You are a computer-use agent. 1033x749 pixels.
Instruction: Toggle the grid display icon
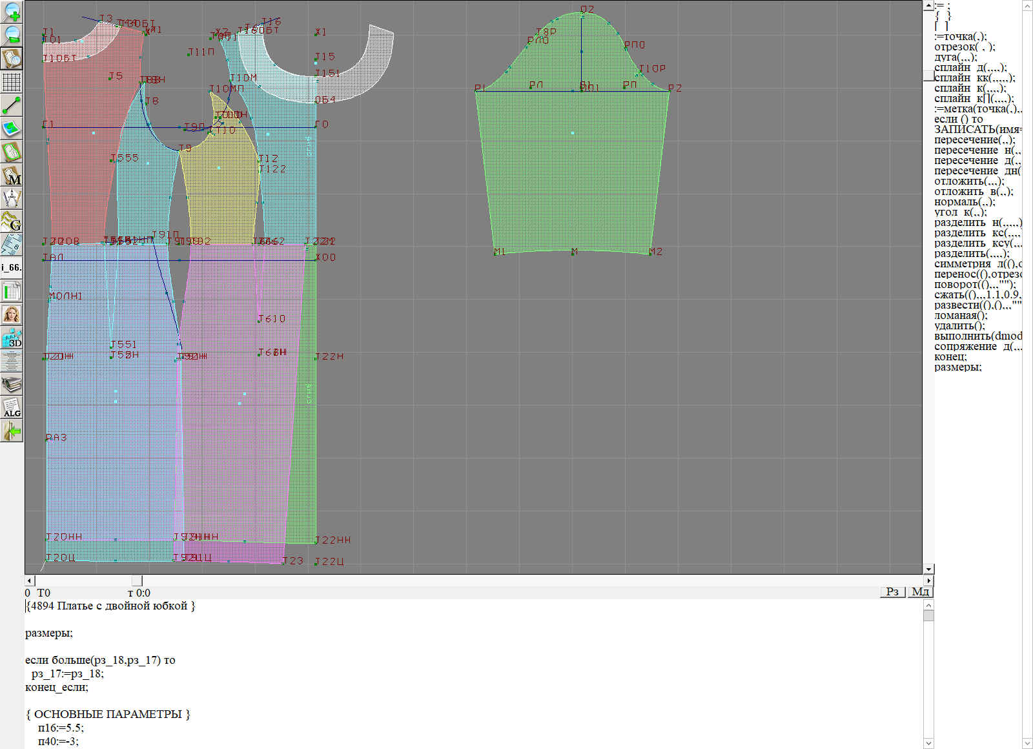pos(12,82)
